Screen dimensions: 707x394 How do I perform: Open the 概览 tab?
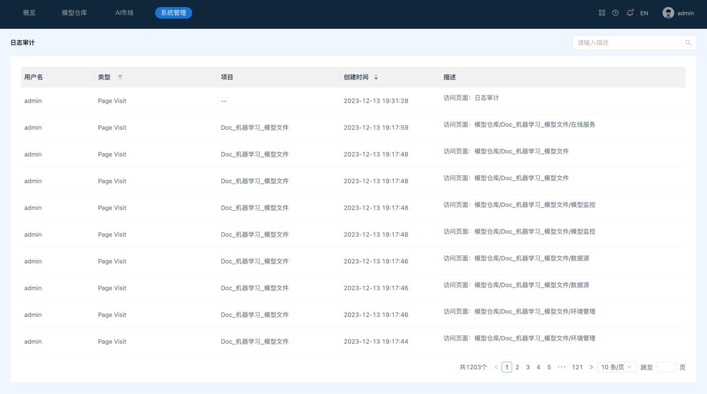[x=29, y=13]
